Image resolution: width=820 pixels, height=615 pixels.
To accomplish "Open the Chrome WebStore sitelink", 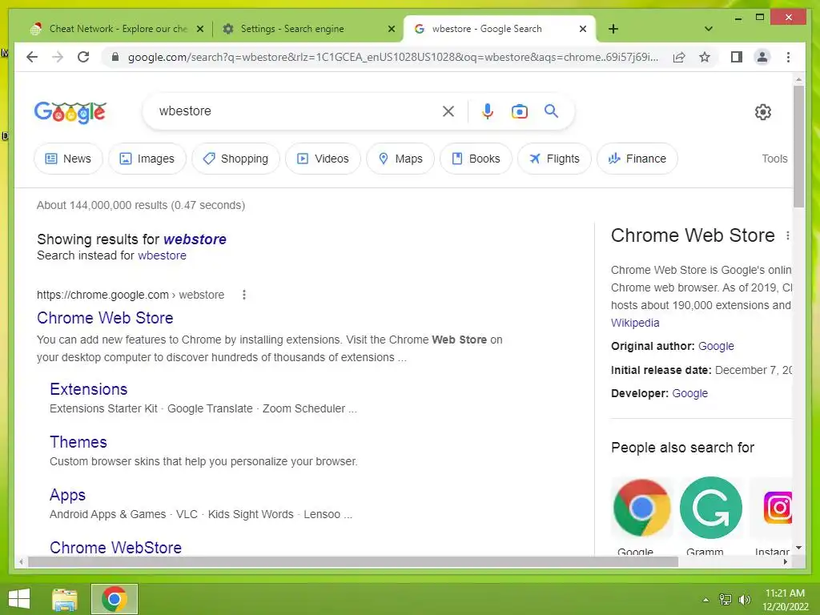I will tap(115, 548).
